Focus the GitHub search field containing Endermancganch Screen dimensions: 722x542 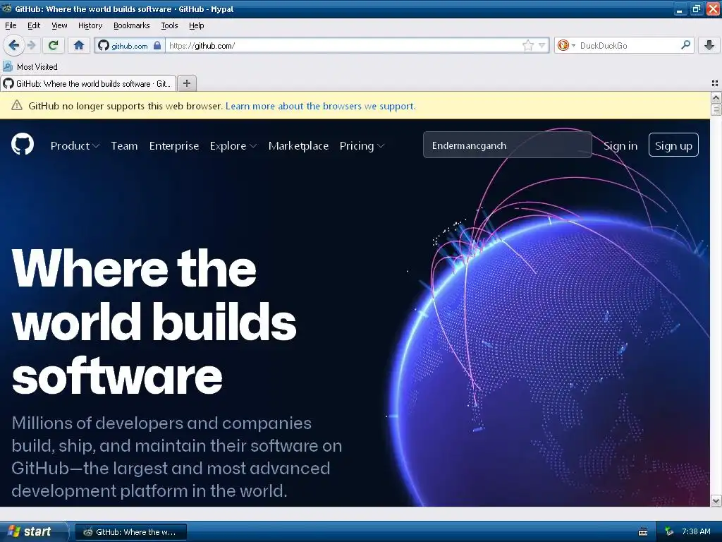pos(508,145)
